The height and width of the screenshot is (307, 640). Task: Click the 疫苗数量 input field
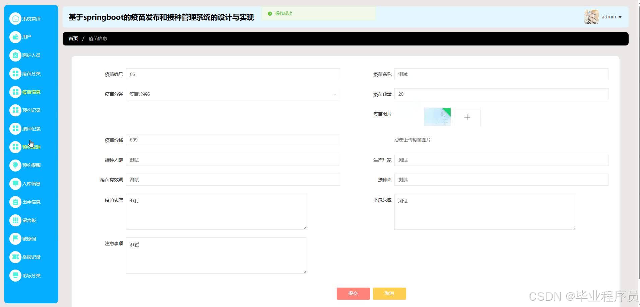click(501, 94)
